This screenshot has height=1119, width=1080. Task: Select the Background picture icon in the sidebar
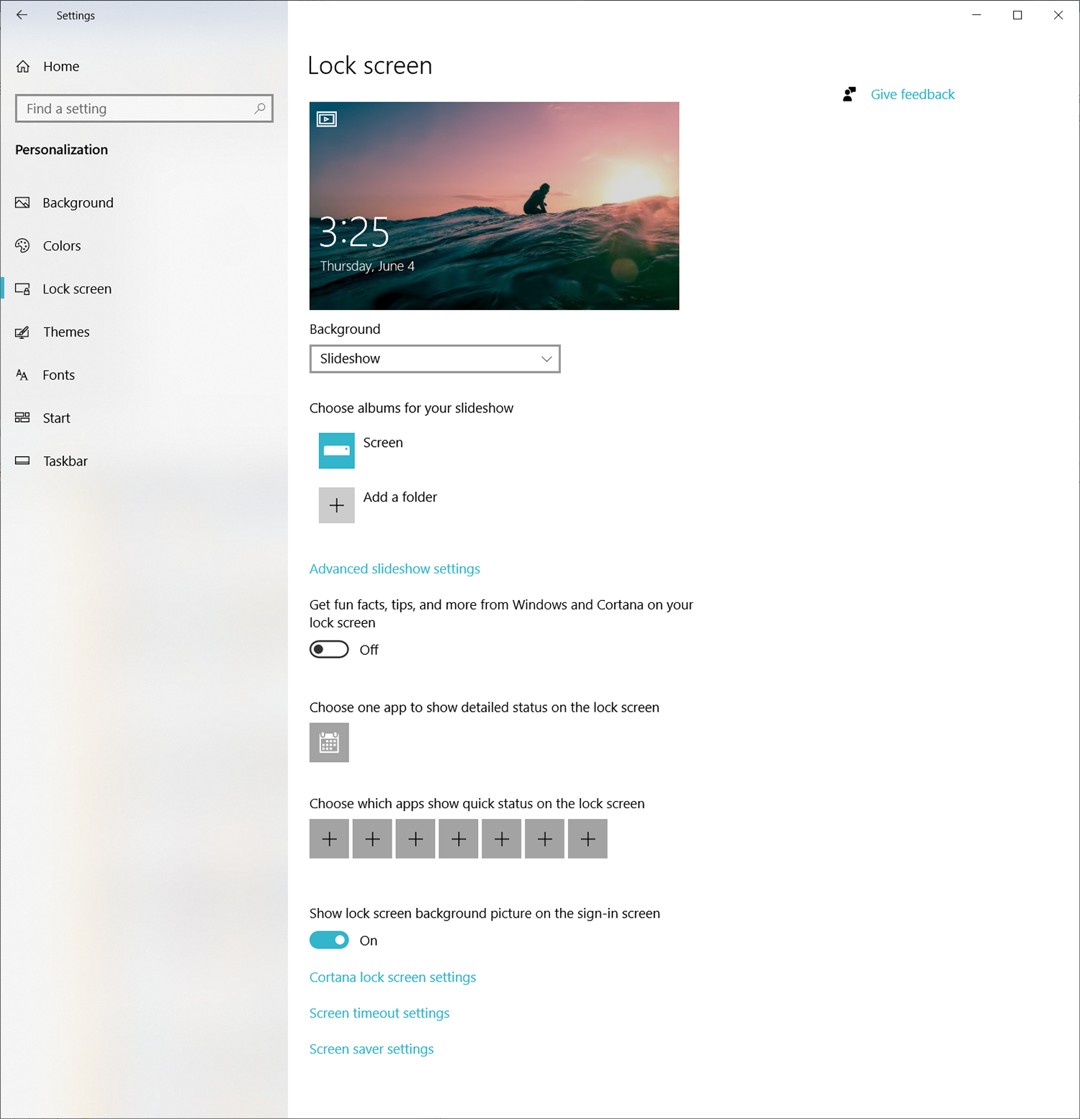pyautogui.click(x=22, y=203)
